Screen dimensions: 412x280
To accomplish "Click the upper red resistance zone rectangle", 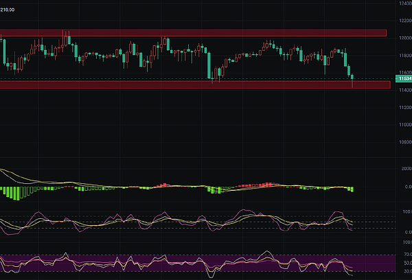I will tap(192, 32).
